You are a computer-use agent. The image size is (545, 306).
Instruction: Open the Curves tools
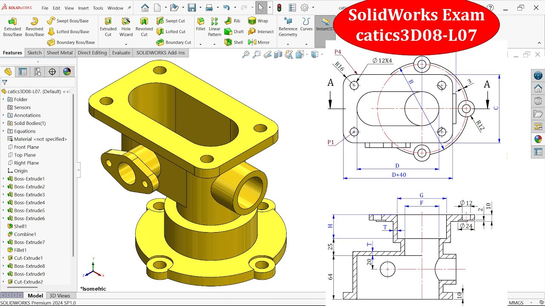[306, 25]
